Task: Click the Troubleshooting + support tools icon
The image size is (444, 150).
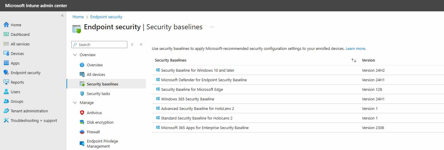Action: [x=6, y=120]
